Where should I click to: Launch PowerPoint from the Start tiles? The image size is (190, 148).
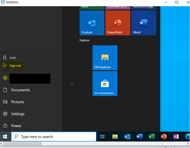tap(118, 23)
